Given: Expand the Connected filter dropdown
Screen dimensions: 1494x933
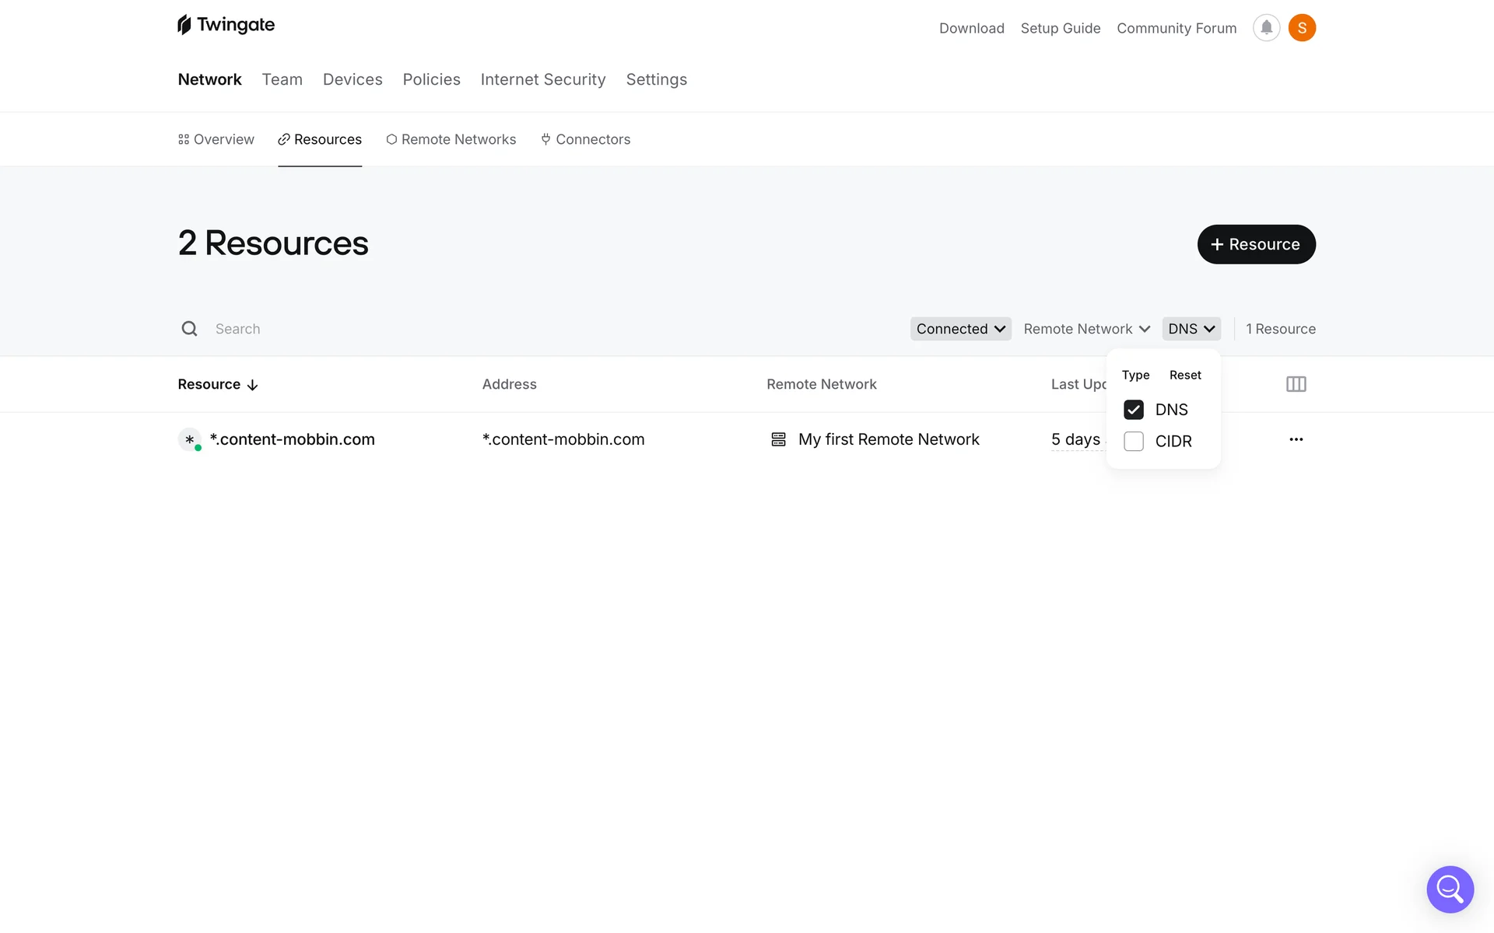Looking at the screenshot, I should click(x=960, y=329).
